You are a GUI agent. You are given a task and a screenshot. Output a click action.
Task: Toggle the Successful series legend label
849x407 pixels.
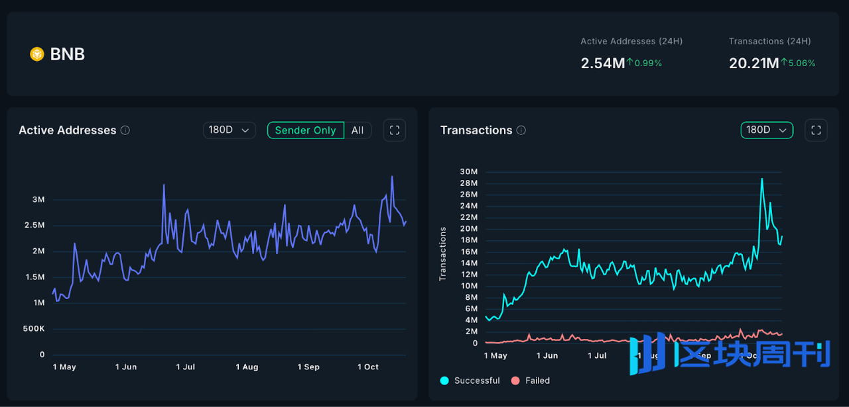tap(477, 381)
